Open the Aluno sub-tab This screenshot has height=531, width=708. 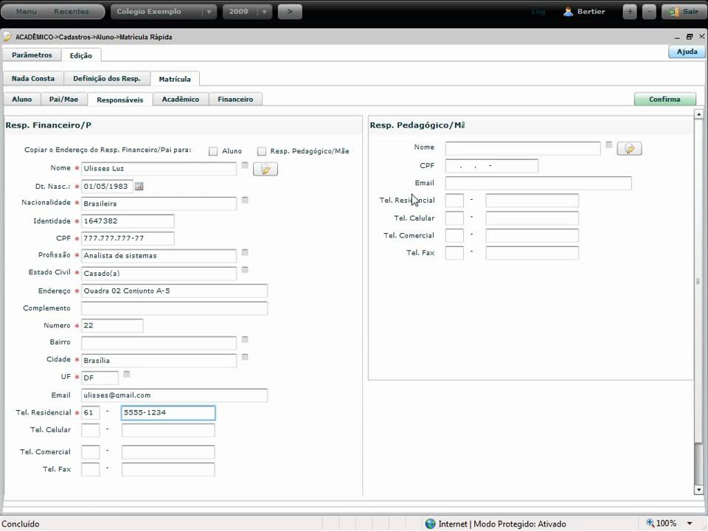coord(21,99)
